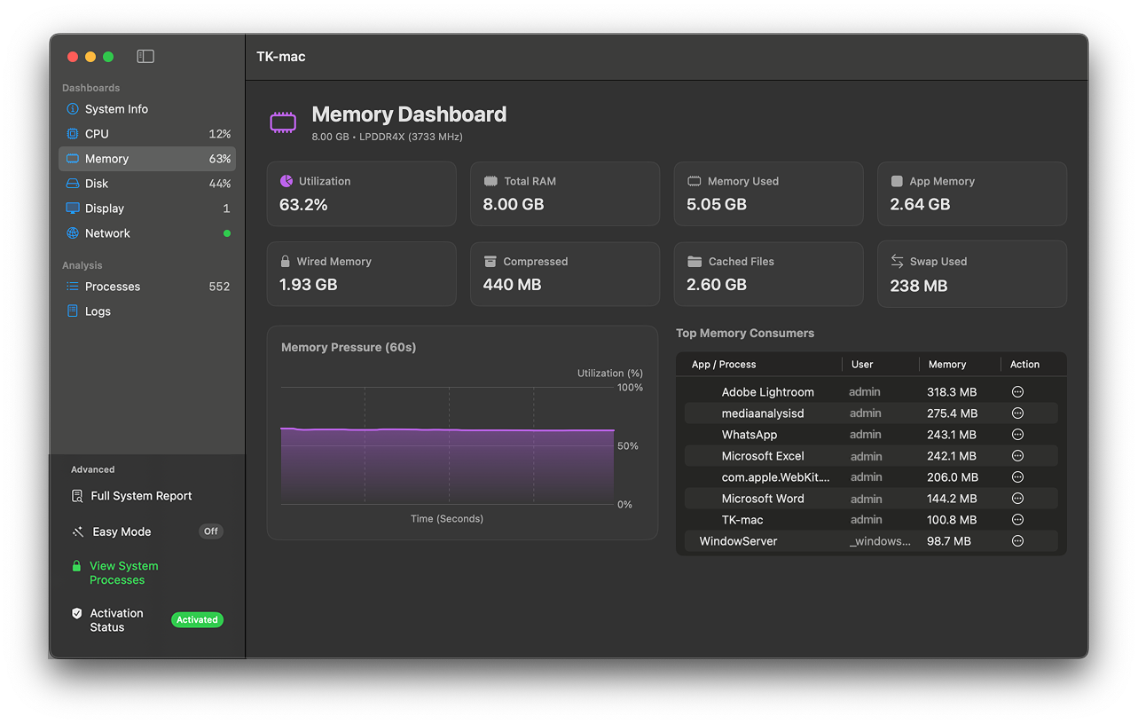1138x724 pixels.
Task: Open View System Processes
Action: point(122,572)
